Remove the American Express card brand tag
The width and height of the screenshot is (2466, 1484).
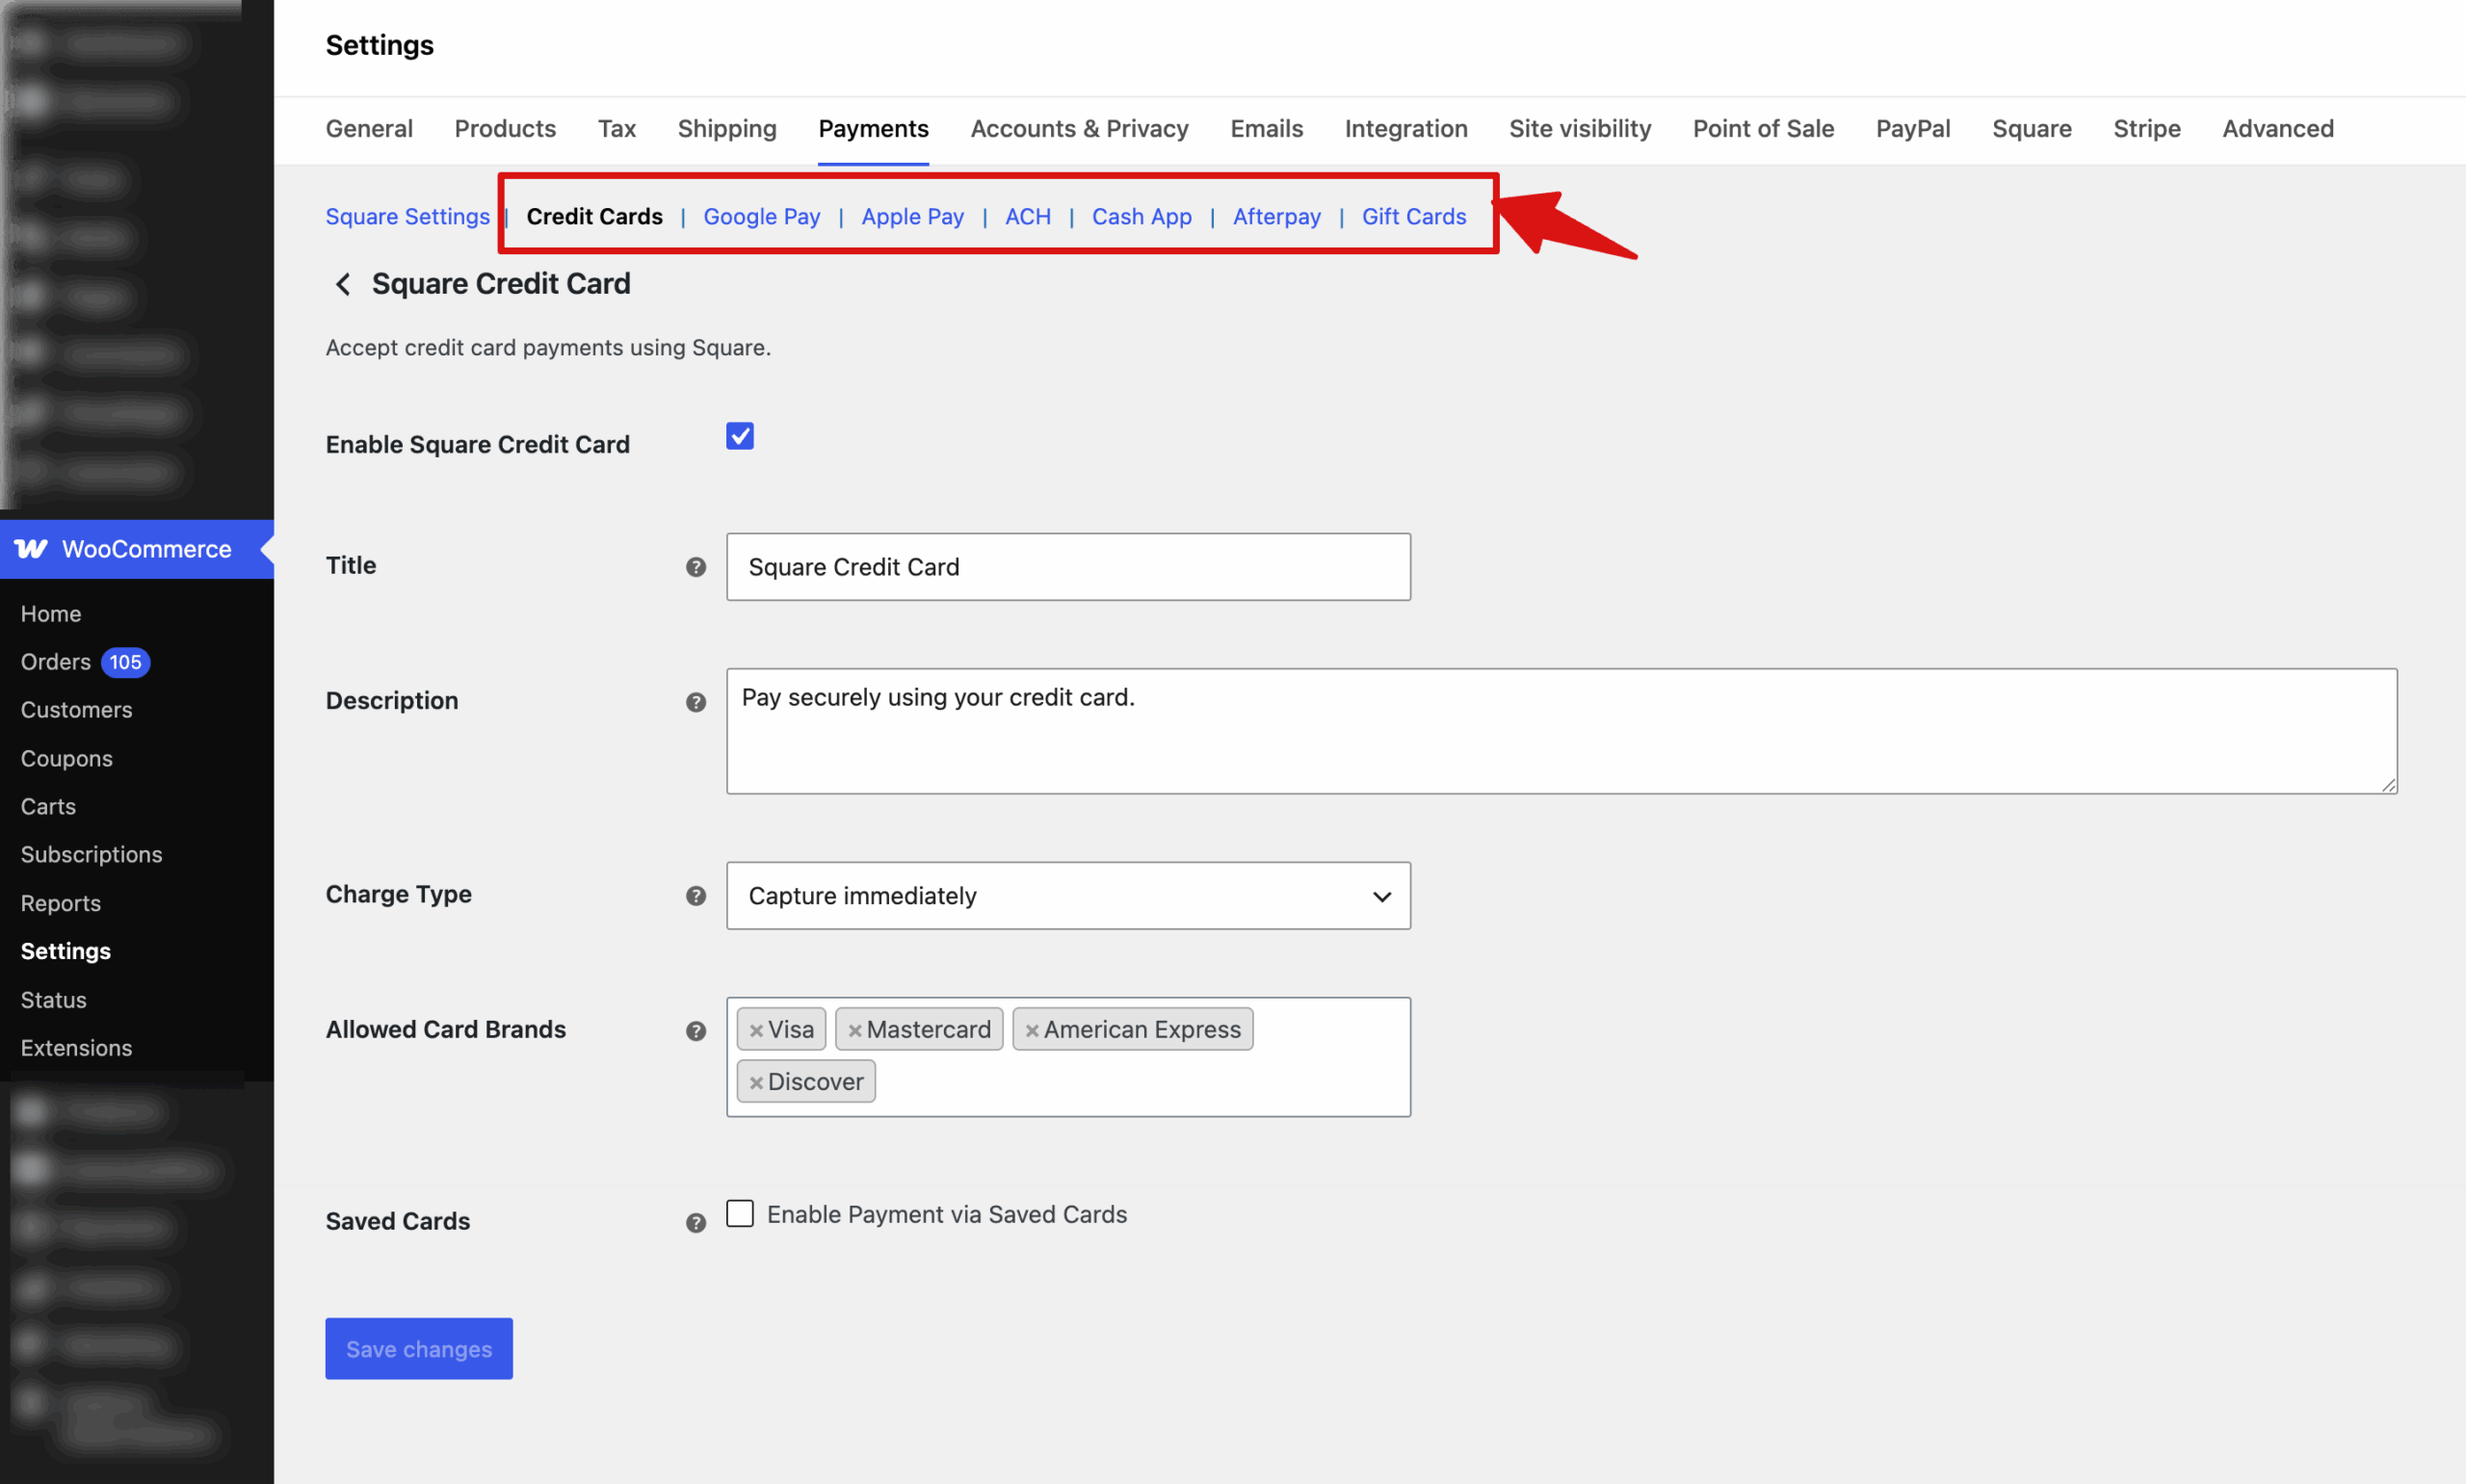(x=1032, y=1031)
